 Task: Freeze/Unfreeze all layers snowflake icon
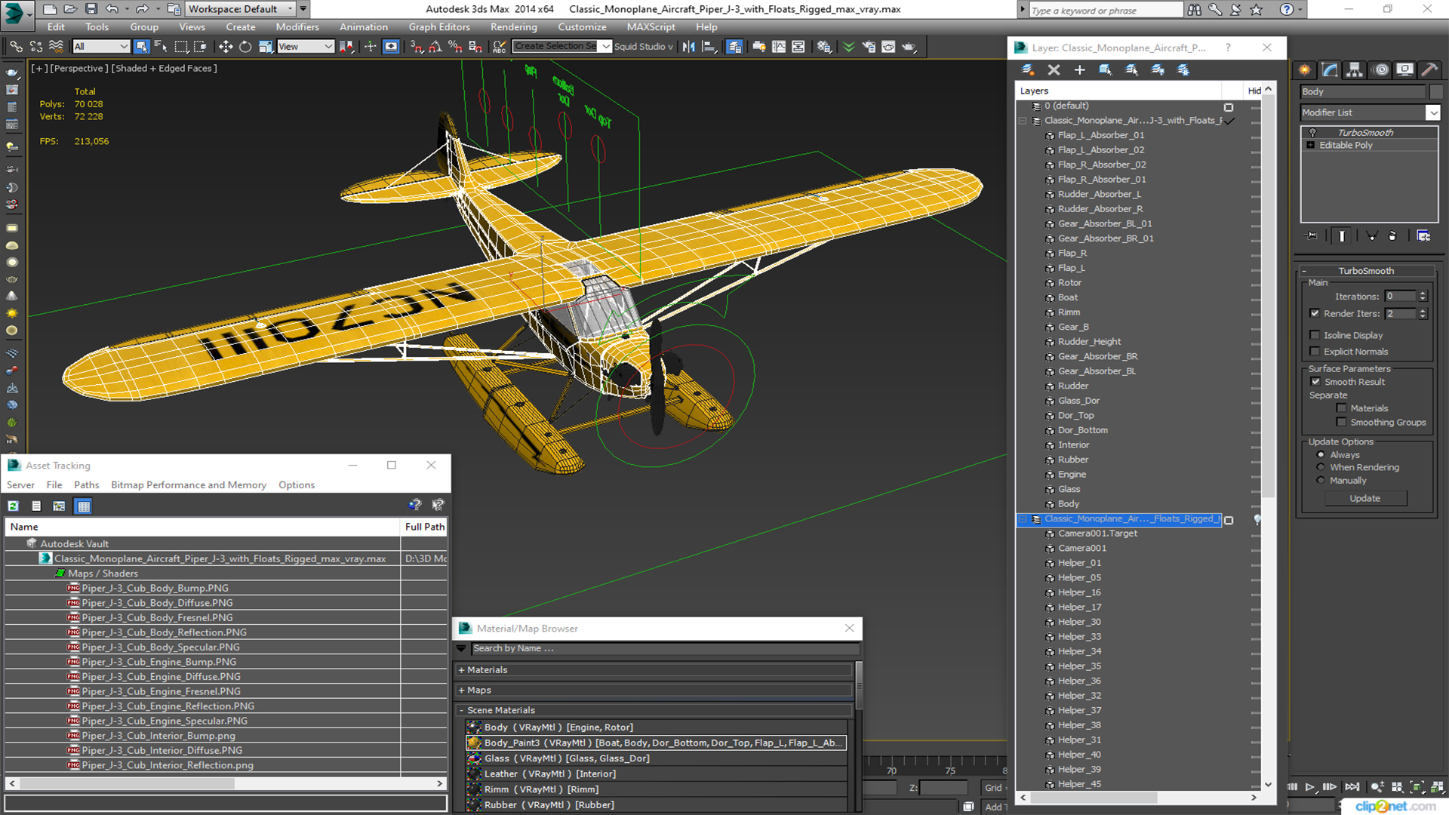[1183, 70]
